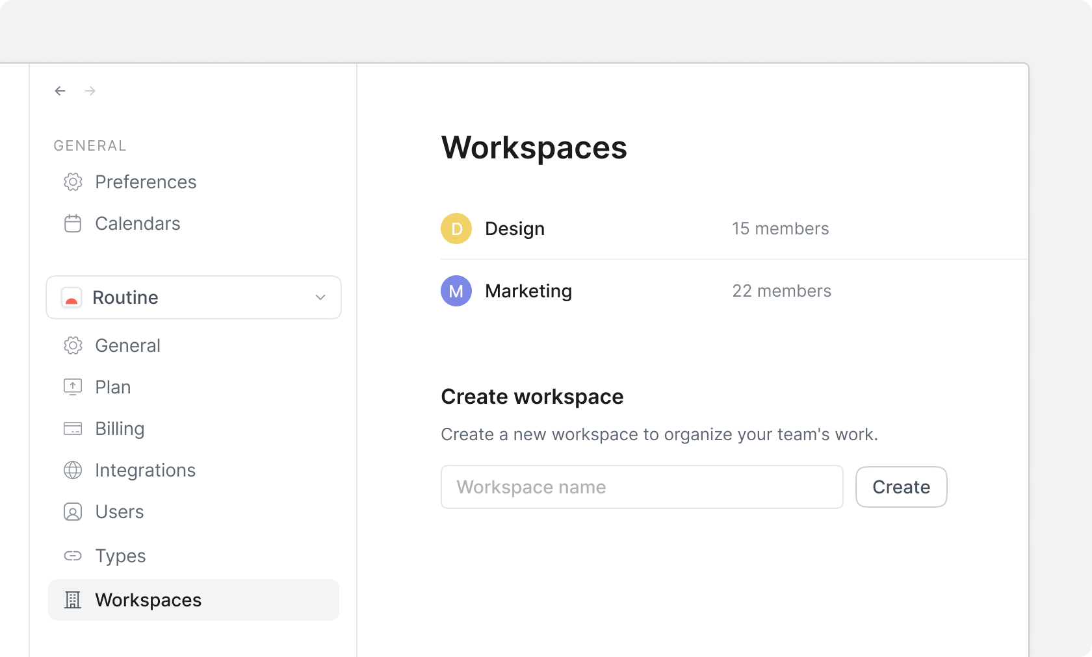
Task: Click inside the Workspace name field
Action: point(642,487)
